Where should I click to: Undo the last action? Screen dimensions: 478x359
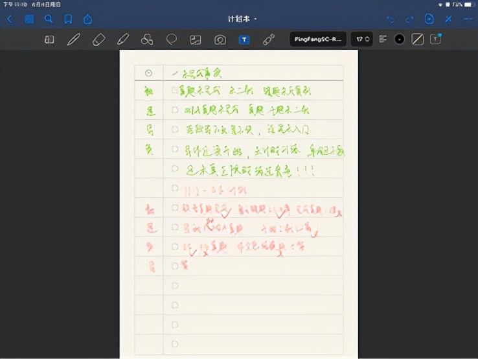[391, 19]
